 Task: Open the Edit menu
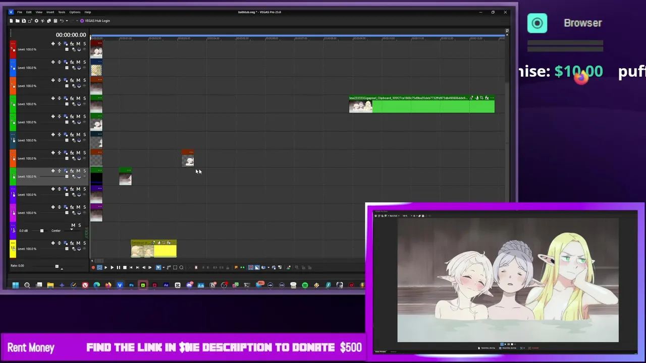(x=29, y=12)
